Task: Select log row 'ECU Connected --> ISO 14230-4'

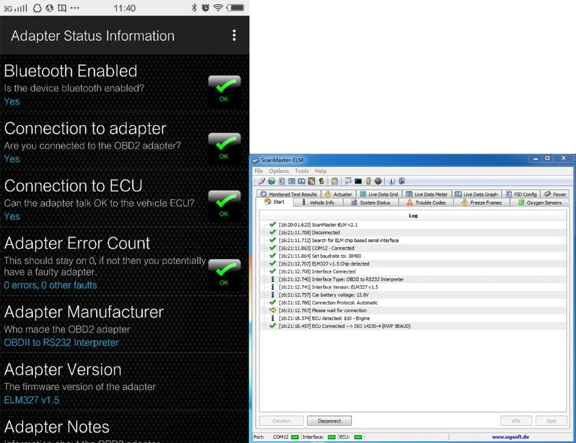Action: 413,326
